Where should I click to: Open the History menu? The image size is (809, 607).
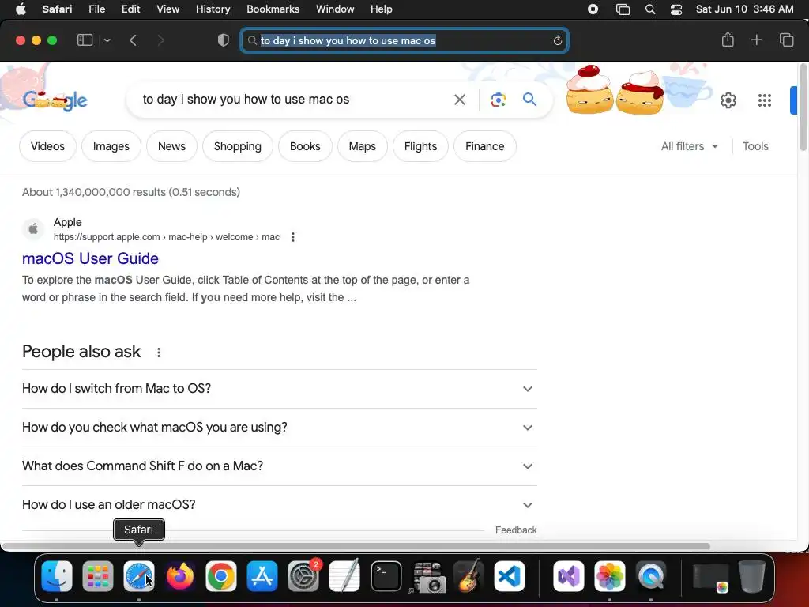[213, 9]
